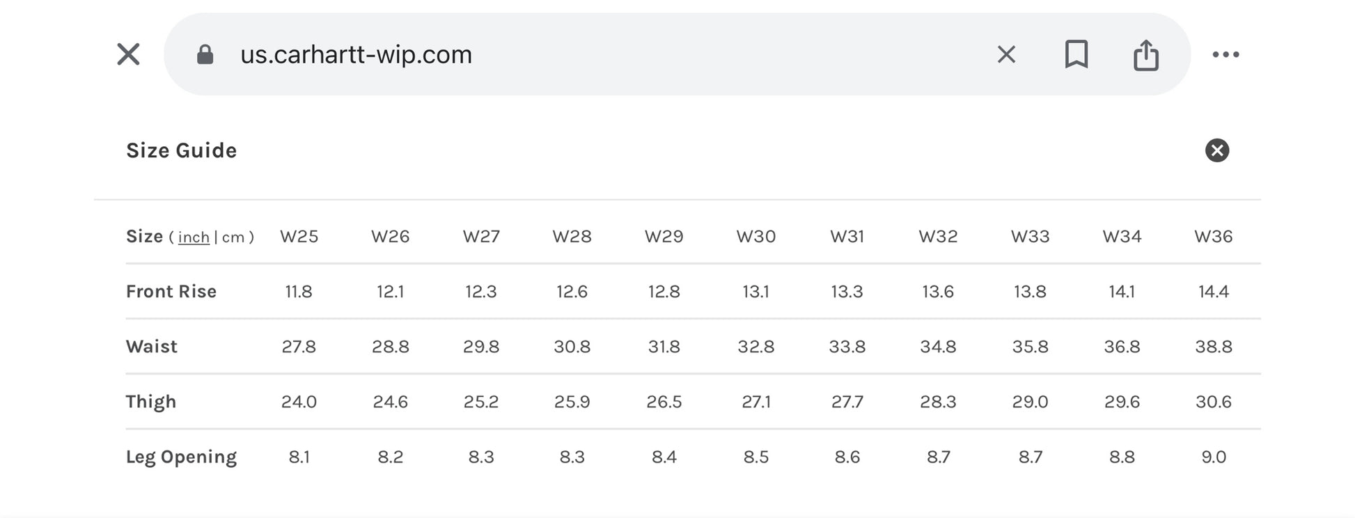Open the three-dot more options menu
The image size is (1355, 518).
(1225, 54)
